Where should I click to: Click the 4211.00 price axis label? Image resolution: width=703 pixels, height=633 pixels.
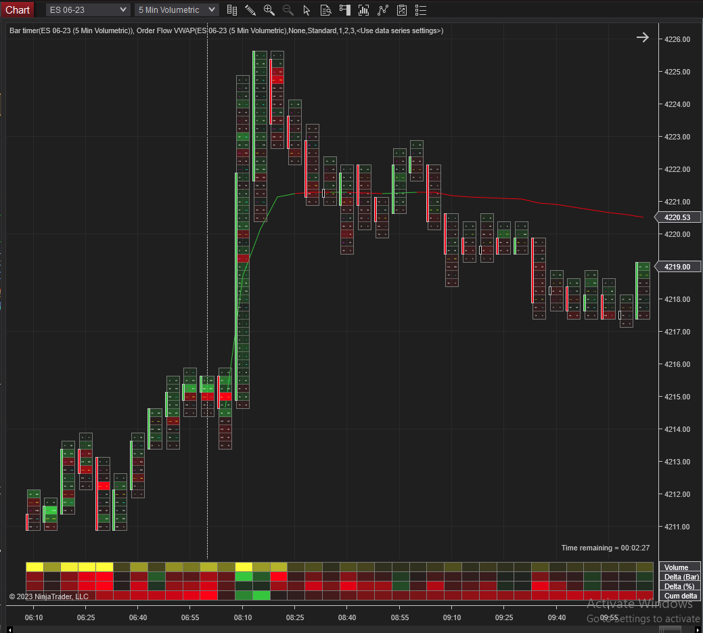677,527
